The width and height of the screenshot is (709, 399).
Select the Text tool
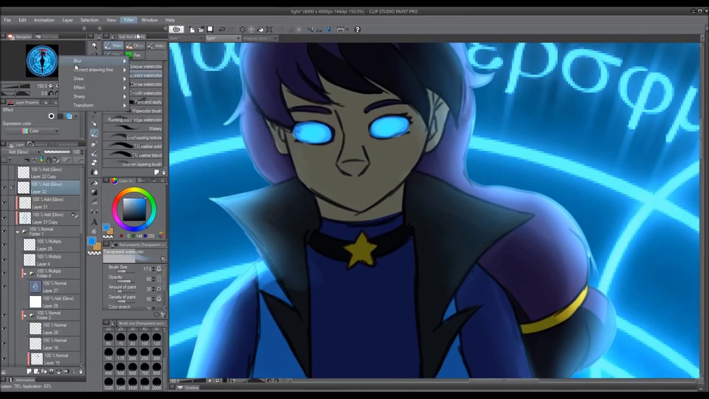click(x=94, y=222)
